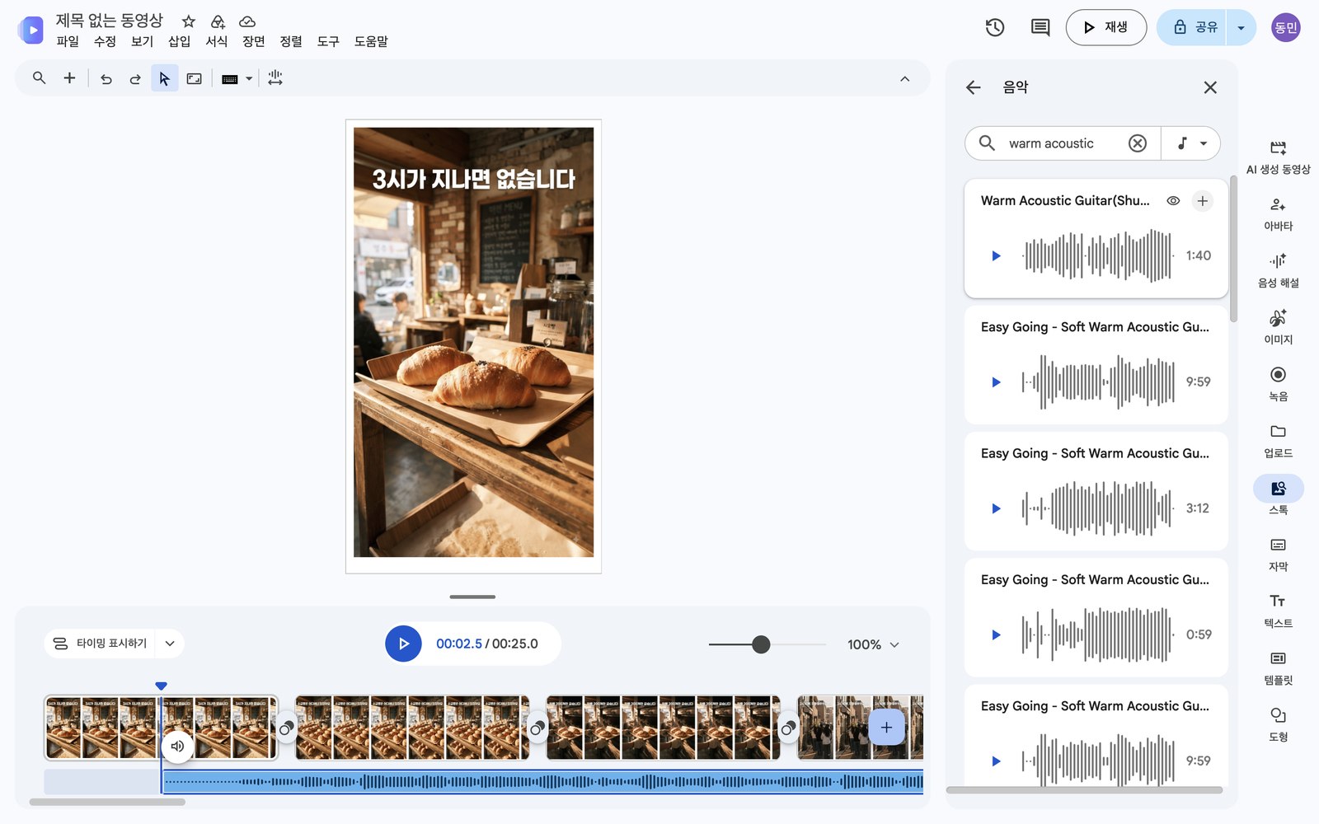
Task: Star the 제목 없는 동영상 document
Action: tap(189, 21)
